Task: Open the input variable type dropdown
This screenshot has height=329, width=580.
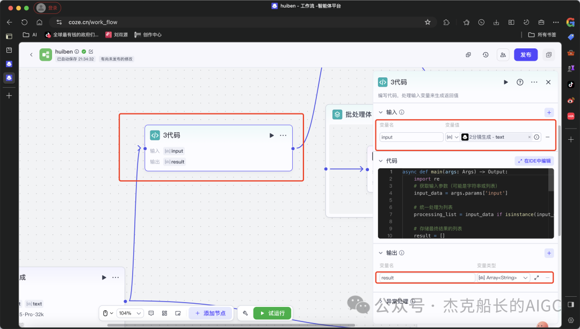Action: click(x=452, y=137)
